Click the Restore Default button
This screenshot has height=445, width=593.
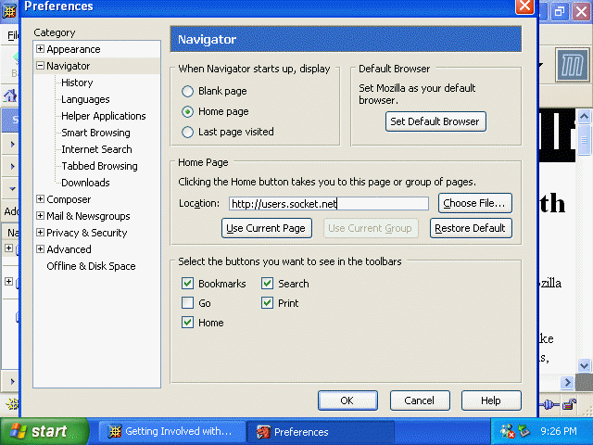point(471,228)
